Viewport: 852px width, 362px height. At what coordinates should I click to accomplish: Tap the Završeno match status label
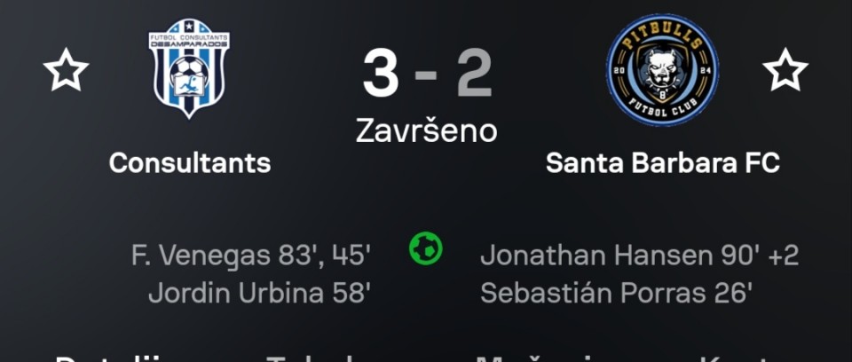point(426,130)
